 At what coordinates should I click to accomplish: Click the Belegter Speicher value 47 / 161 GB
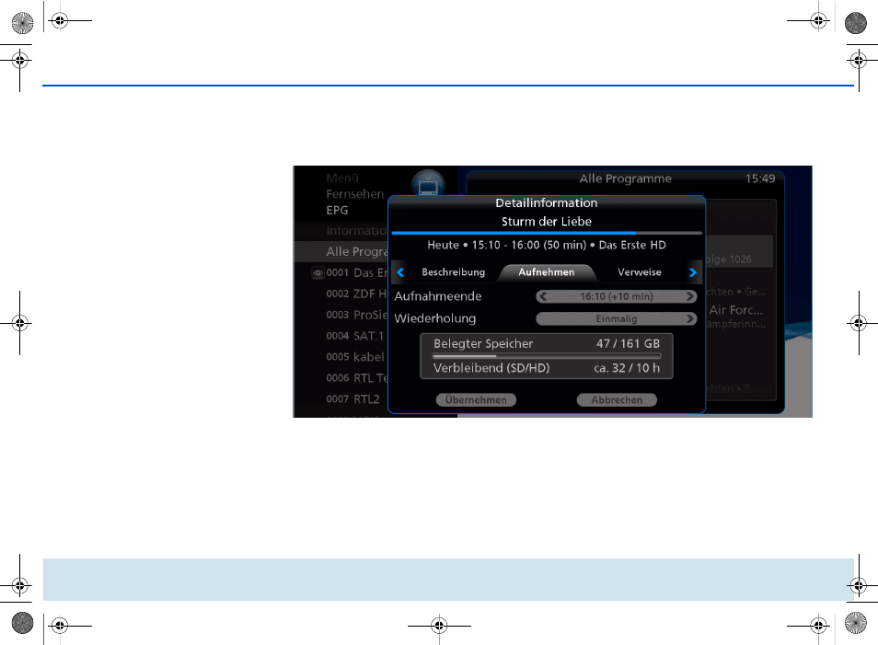[x=628, y=344]
